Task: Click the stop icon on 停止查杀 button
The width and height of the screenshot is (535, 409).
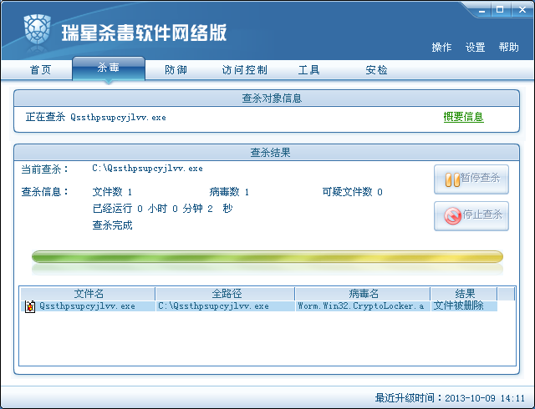Action: click(452, 216)
